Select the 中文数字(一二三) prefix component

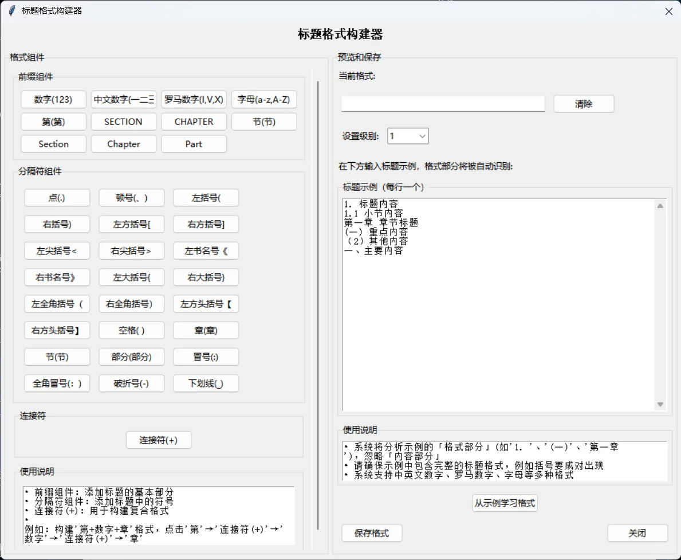pos(123,99)
